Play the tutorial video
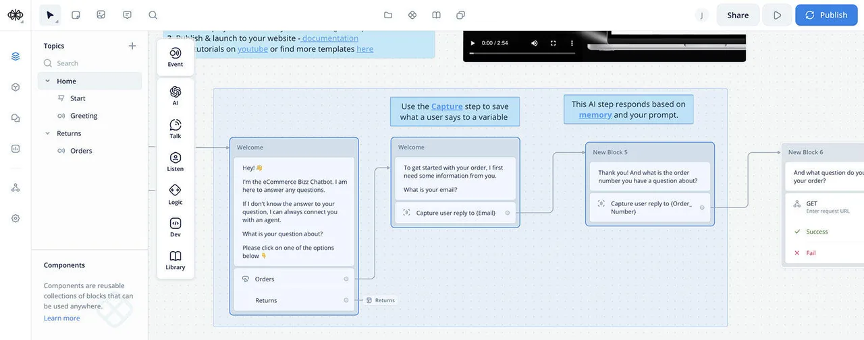 pos(472,43)
